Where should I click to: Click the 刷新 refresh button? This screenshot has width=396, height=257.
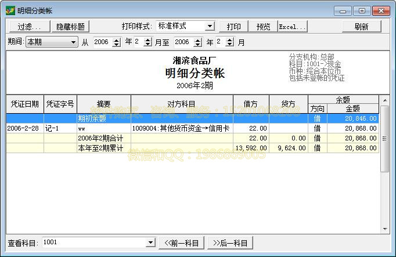[x=361, y=27]
